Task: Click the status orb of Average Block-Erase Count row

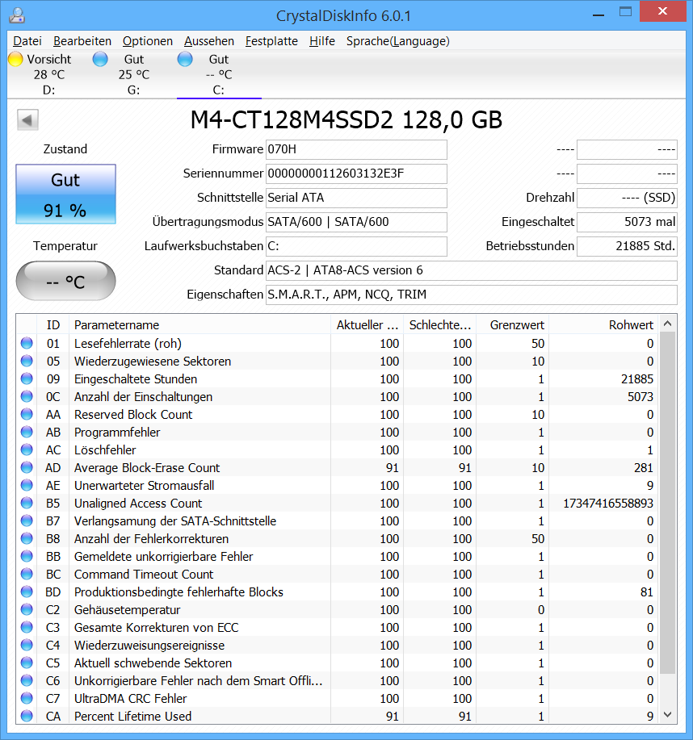Action: point(27,468)
